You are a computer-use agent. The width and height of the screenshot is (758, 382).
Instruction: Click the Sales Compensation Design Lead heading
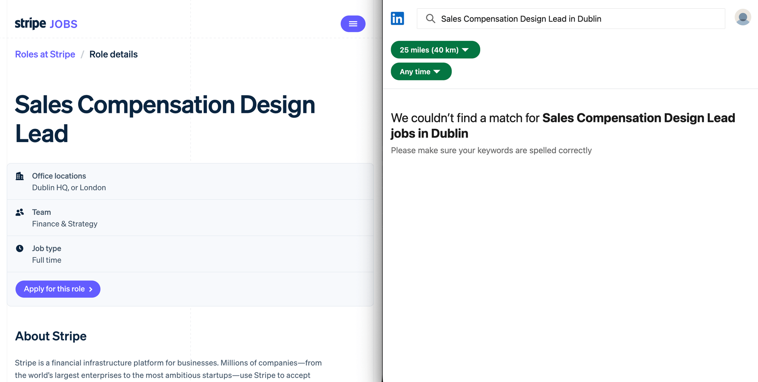(165, 119)
